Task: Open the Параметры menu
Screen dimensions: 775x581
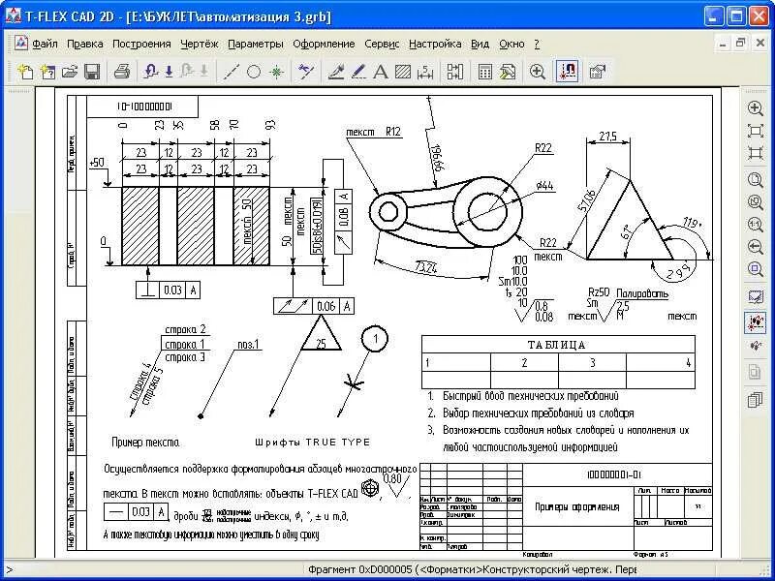Action: point(256,44)
